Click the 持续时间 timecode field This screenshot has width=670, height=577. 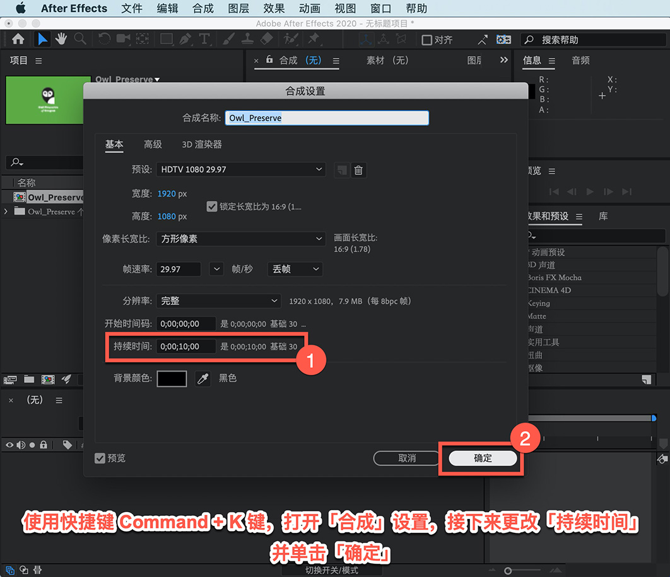[186, 346]
